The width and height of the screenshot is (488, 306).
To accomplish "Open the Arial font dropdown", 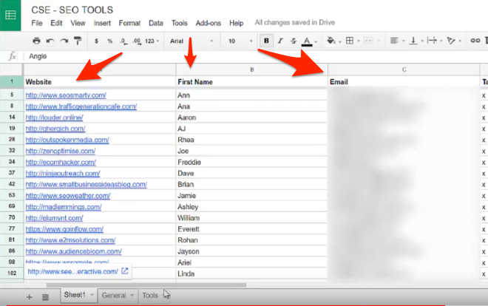I will pyautogui.click(x=189, y=41).
